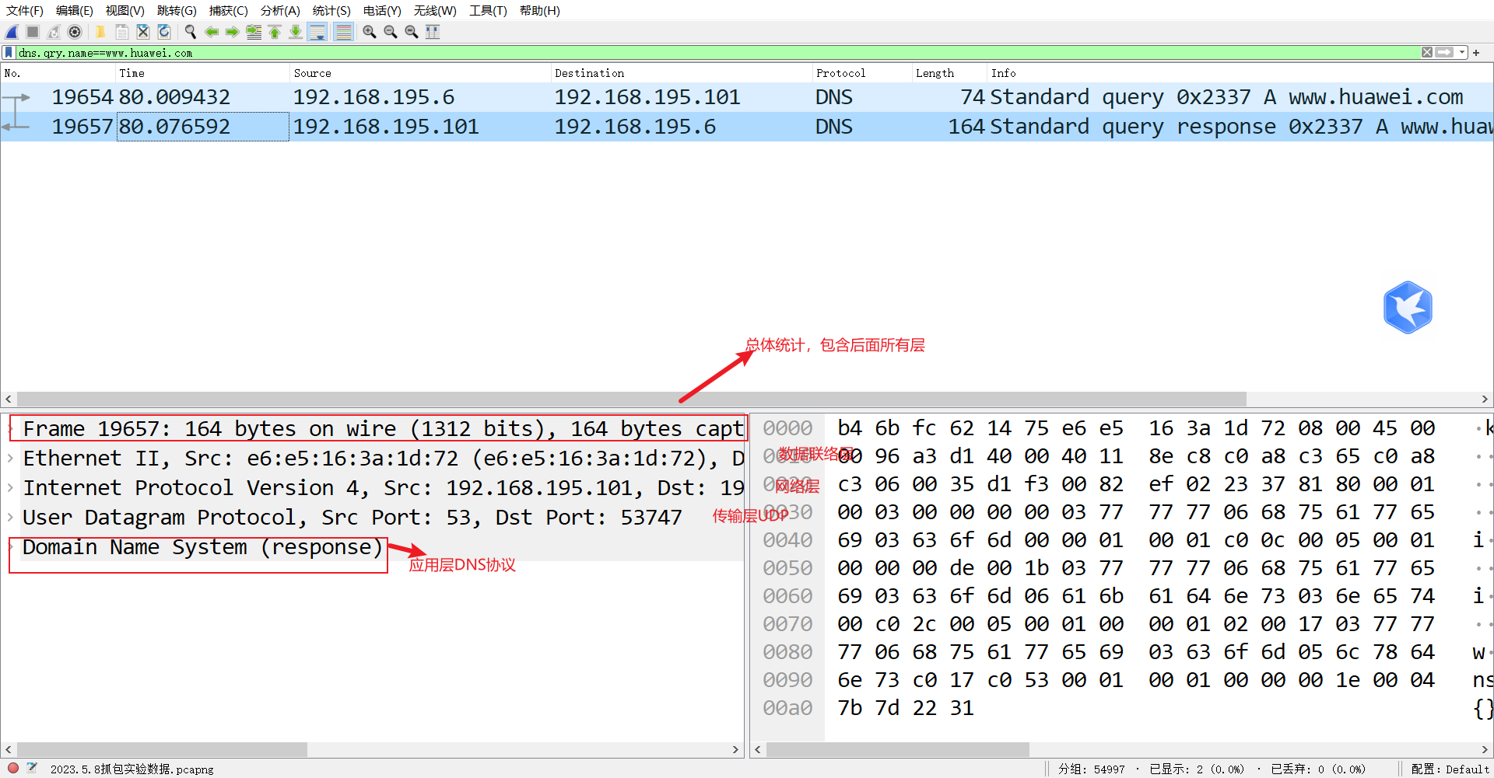This screenshot has width=1494, height=778.
Task: Click the hex bytes pane horizontal scrollbar
Action: pyautogui.click(x=898, y=750)
